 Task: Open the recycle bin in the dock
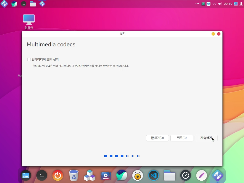[74, 175]
